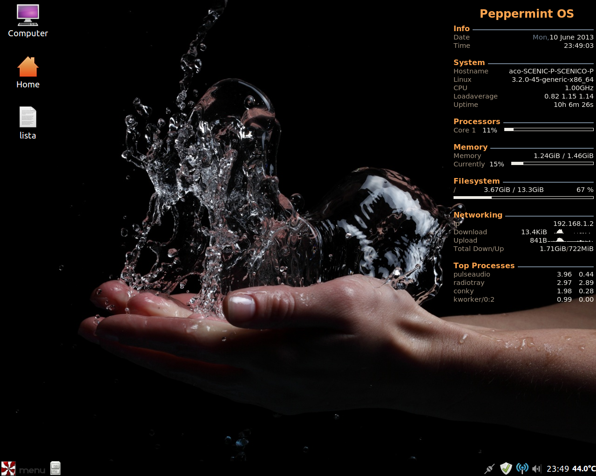Click the Top Processes section heading
The height and width of the screenshot is (476, 596).
coord(484,265)
